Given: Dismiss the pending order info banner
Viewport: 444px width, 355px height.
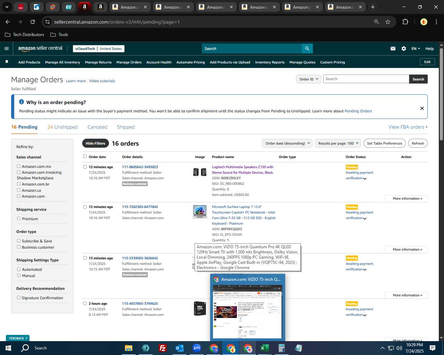Looking at the screenshot, I should click(x=422, y=108).
